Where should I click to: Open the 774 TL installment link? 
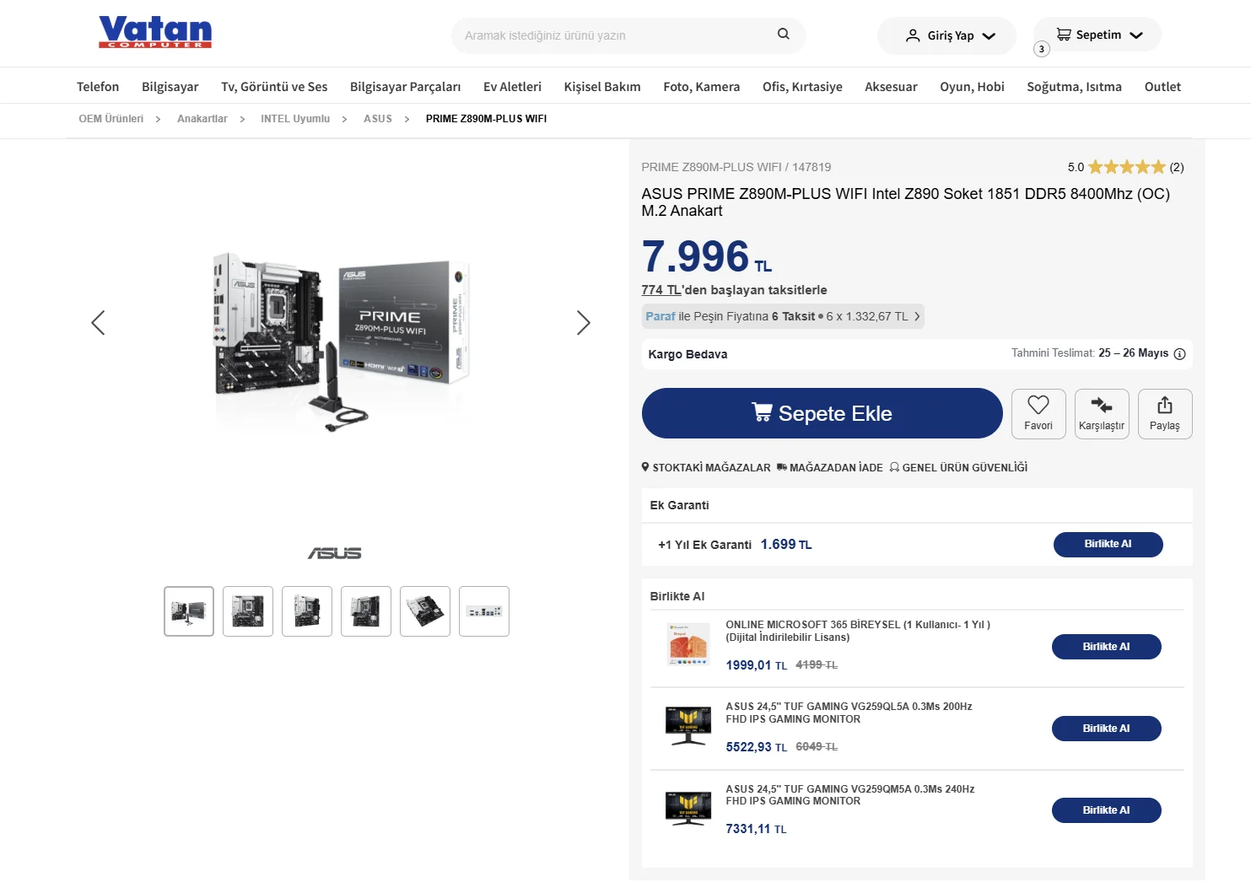point(661,290)
